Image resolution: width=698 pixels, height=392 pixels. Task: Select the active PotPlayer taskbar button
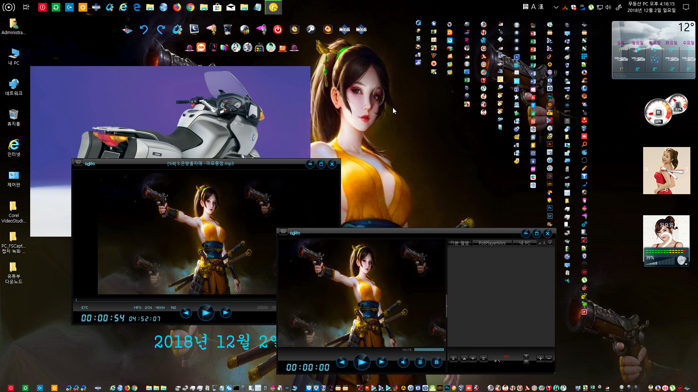[273, 7]
